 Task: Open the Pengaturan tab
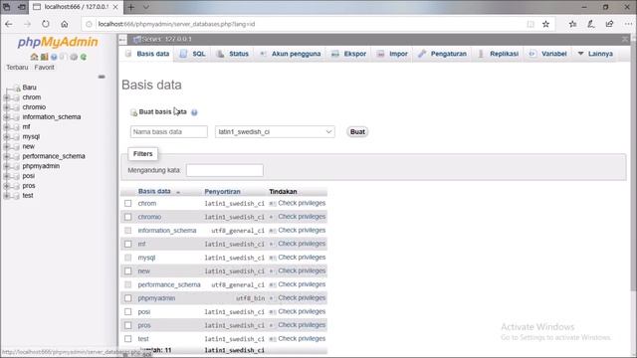443,54
